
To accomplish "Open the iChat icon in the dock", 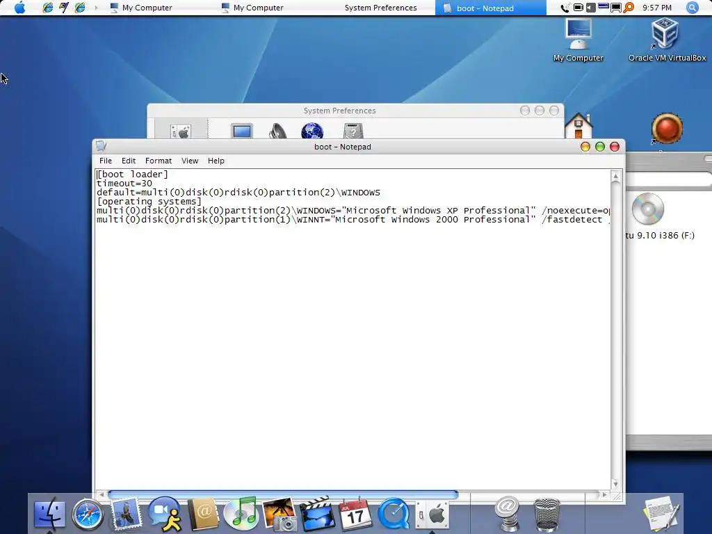I will 165,515.
